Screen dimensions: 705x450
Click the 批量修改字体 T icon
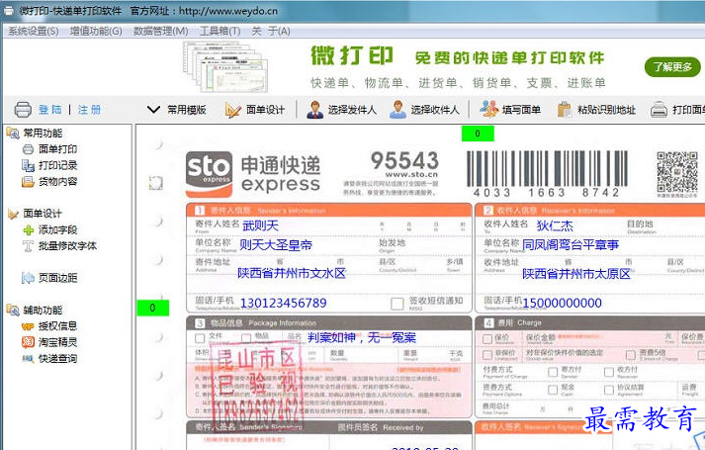pos(28,246)
